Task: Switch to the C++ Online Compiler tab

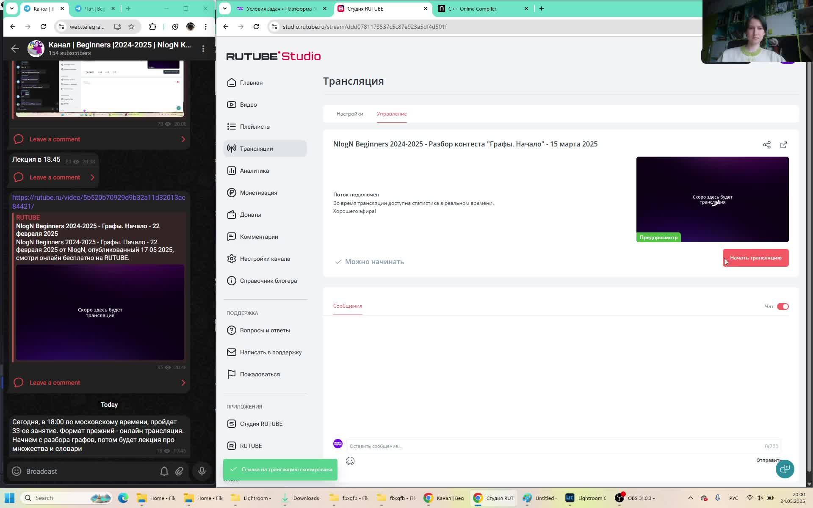Action: click(x=472, y=8)
